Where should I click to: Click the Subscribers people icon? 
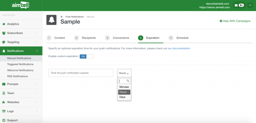point(4,33)
